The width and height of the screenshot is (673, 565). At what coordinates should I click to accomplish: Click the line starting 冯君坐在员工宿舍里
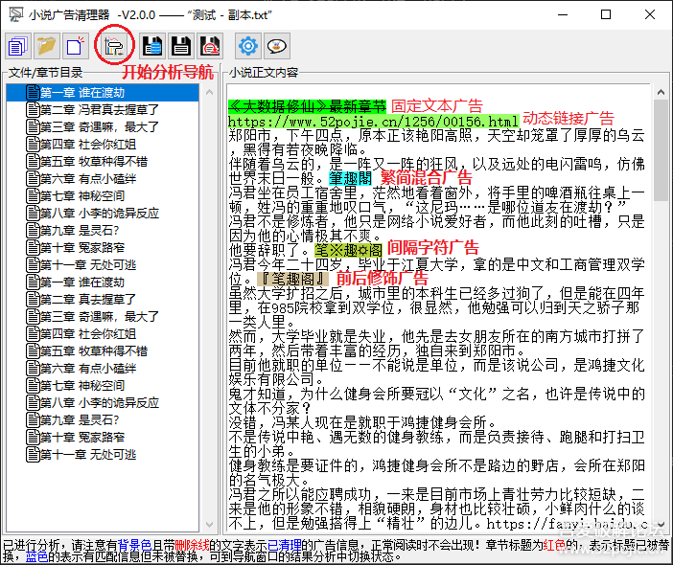436,192
